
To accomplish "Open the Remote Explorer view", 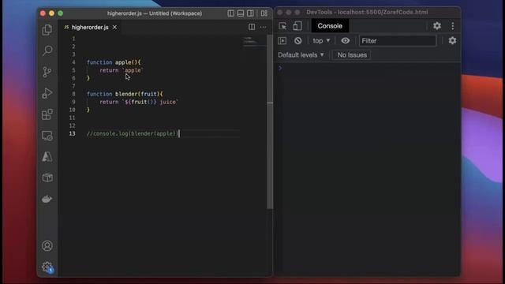I will [47, 136].
